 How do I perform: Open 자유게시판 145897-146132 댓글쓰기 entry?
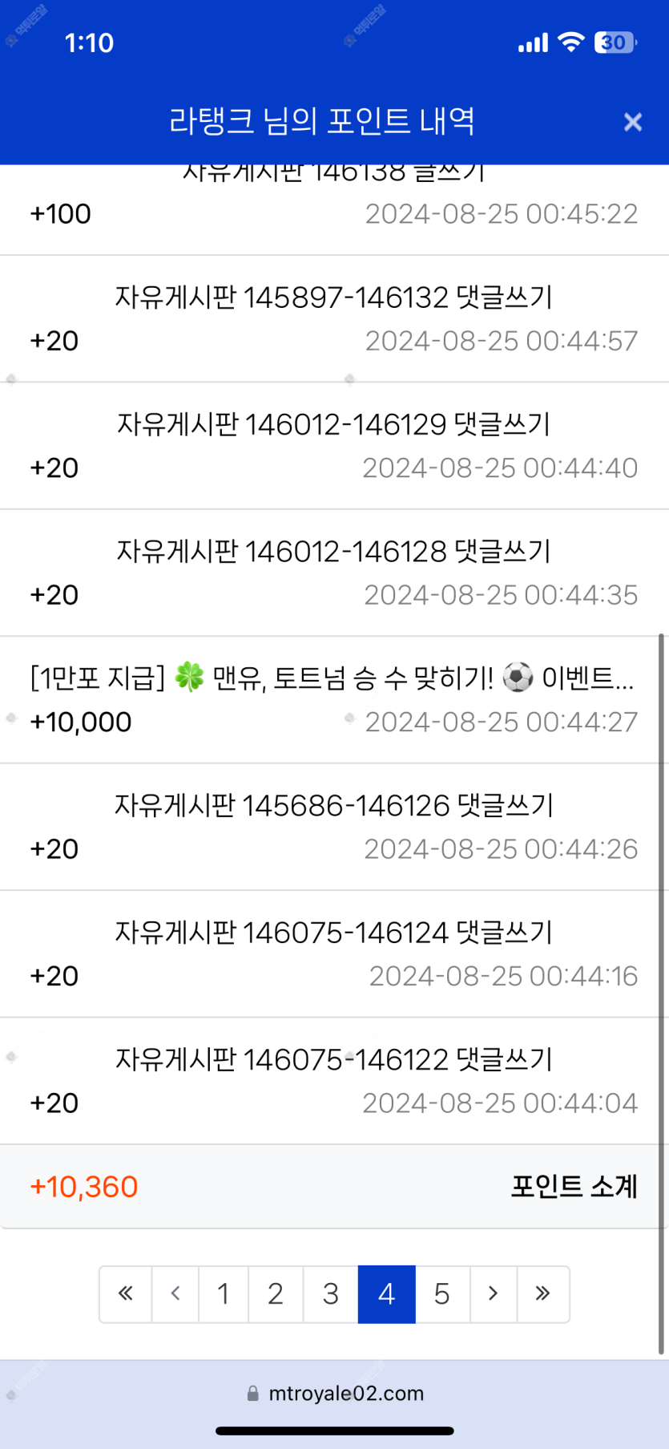tap(333, 297)
